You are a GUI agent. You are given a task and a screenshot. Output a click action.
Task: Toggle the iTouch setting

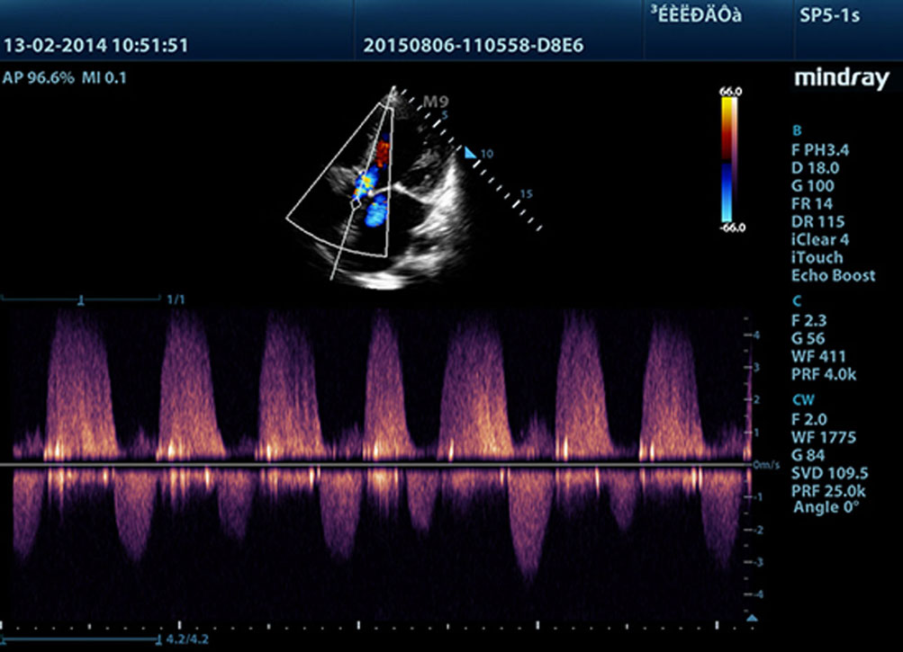tap(813, 258)
